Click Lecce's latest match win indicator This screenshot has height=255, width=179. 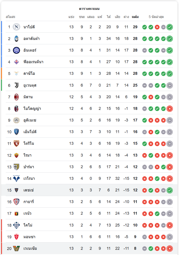pos(170,190)
